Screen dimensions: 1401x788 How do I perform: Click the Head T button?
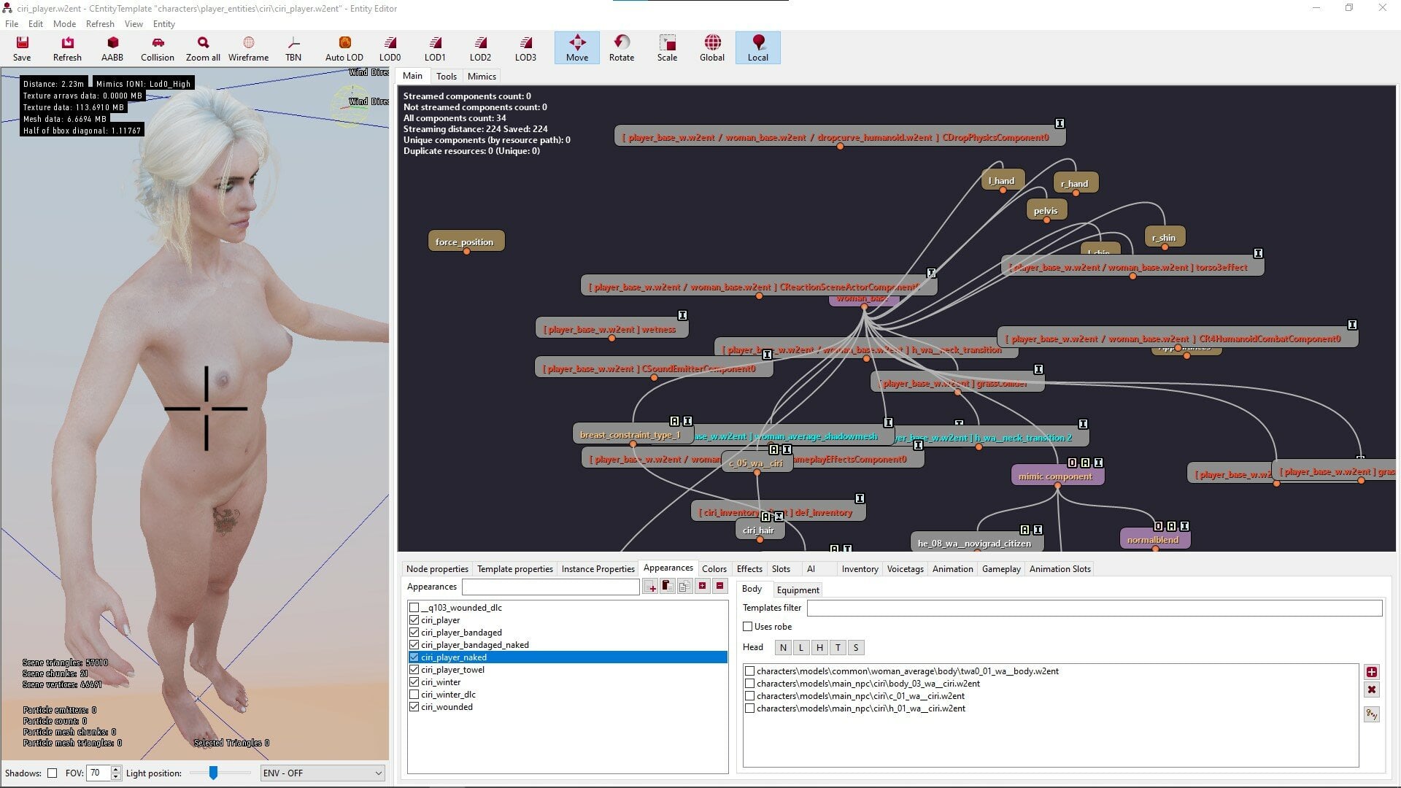[838, 647]
